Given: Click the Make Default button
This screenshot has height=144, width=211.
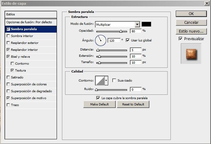Looking at the screenshot, I should pos(99,104).
